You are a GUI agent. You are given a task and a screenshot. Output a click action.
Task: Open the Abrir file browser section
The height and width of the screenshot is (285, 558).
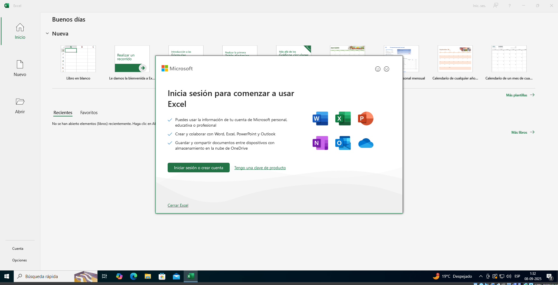coord(20,106)
